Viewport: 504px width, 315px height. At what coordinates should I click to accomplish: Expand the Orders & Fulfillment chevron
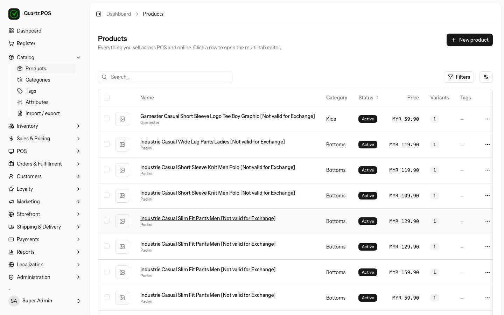(78, 164)
